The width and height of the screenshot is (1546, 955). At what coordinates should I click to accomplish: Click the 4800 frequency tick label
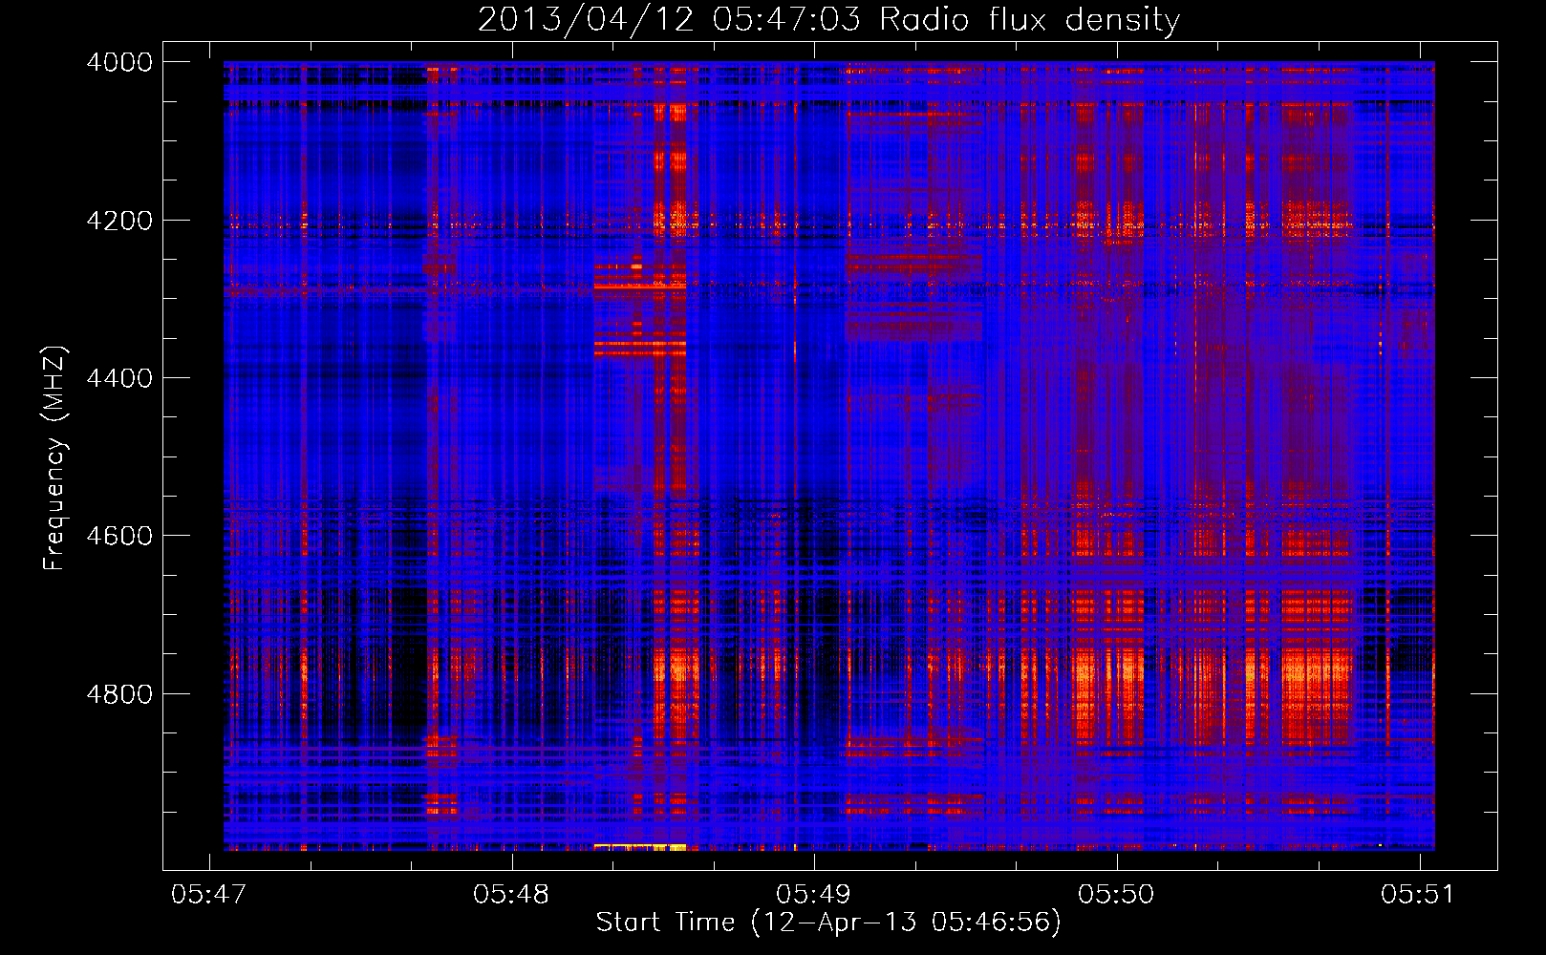(x=119, y=694)
